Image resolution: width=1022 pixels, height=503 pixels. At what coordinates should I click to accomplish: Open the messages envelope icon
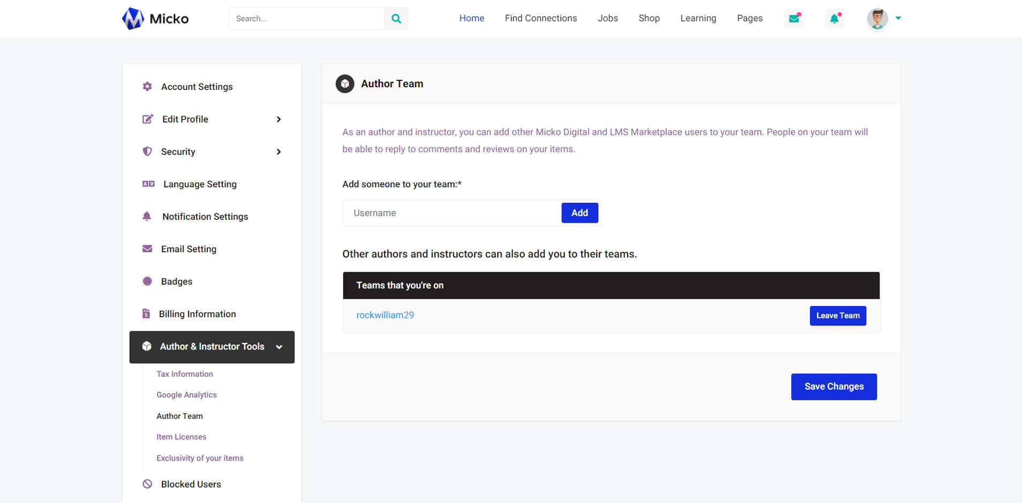[794, 19]
